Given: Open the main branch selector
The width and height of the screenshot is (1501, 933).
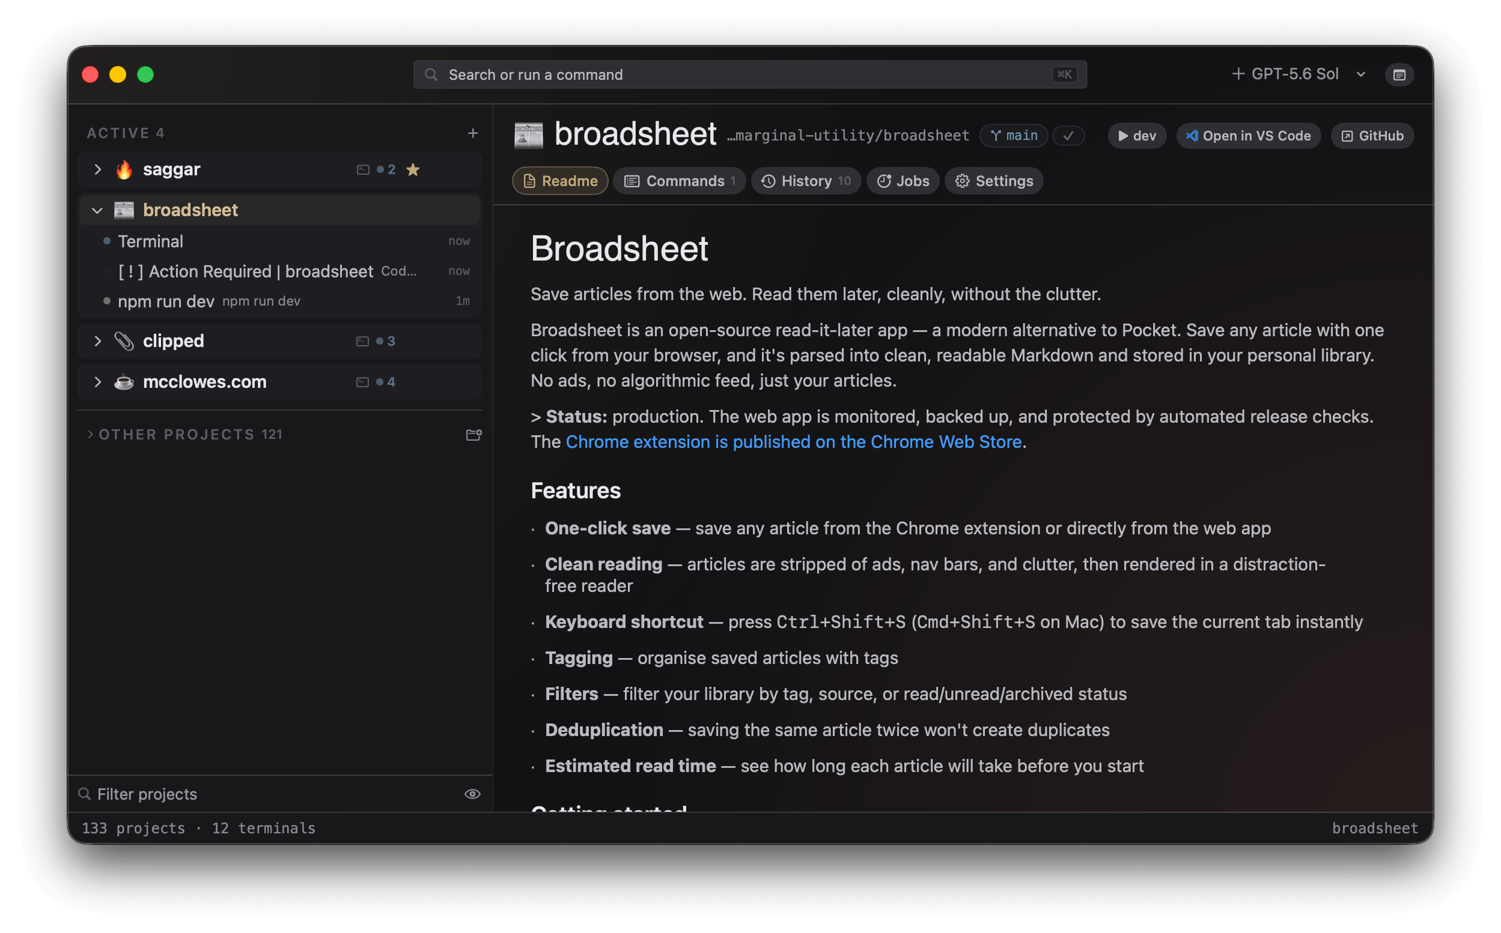Looking at the screenshot, I should [1013, 136].
